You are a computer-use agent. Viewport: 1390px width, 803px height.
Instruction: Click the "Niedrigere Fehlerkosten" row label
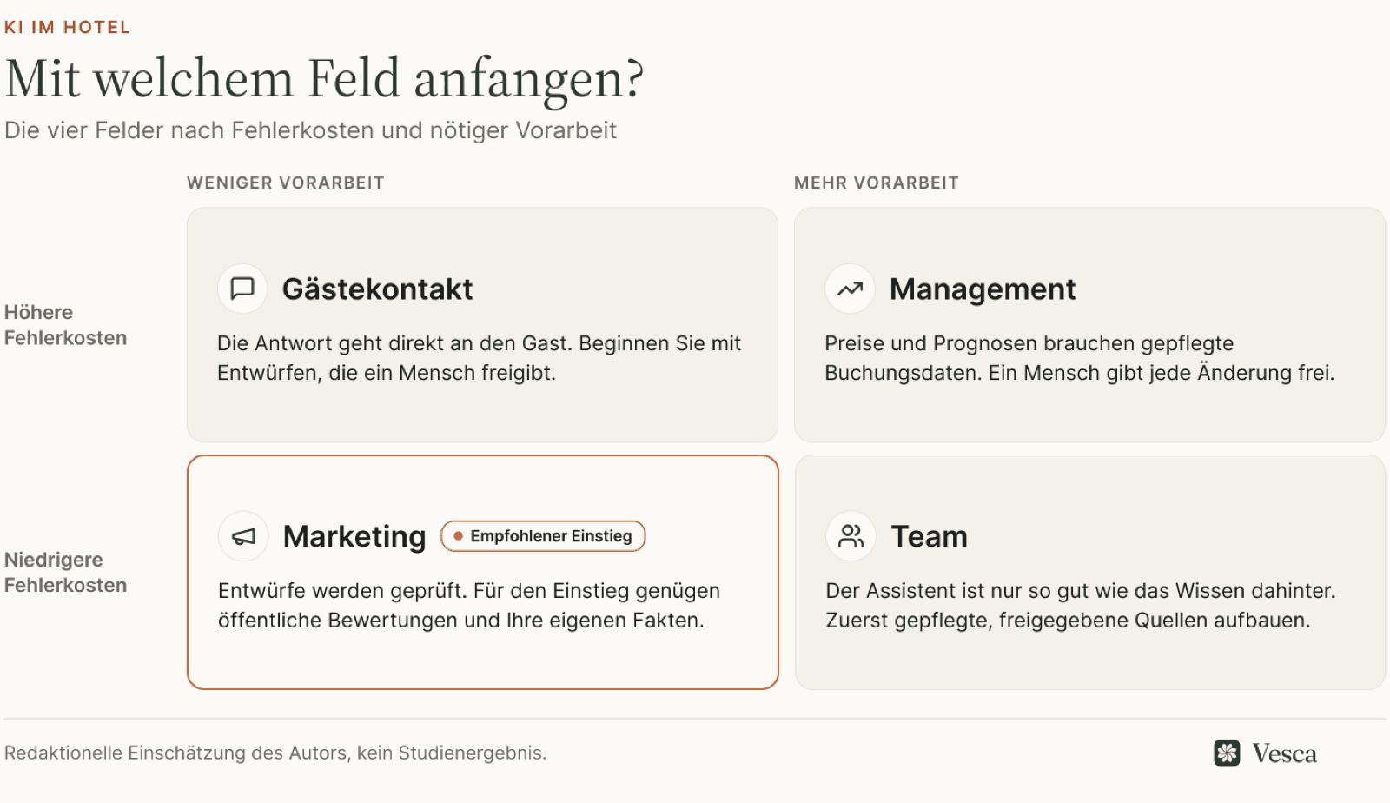coord(65,573)
